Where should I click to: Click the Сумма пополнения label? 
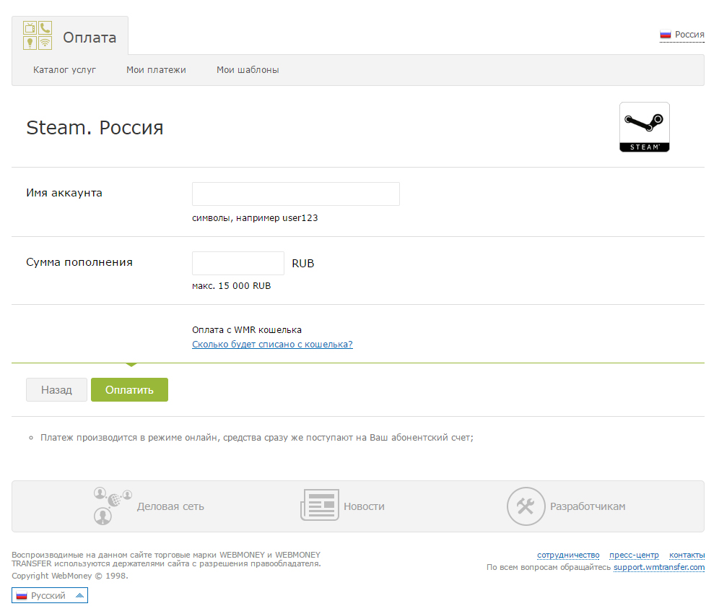(x=79, y=262)
